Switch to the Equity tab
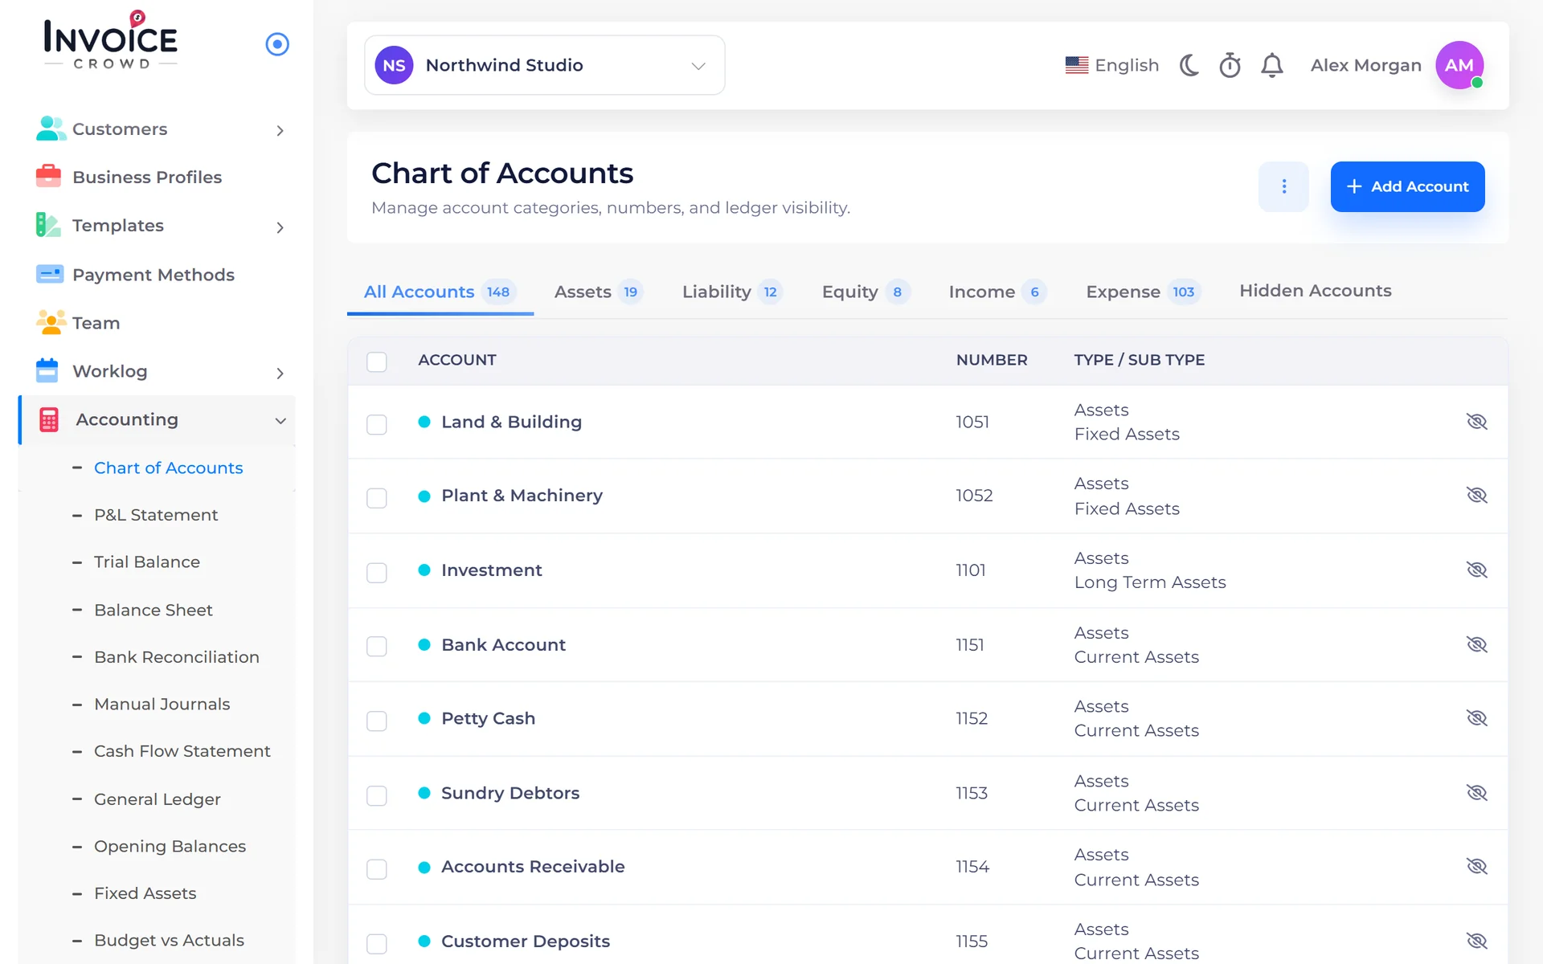 pos(866,292)
